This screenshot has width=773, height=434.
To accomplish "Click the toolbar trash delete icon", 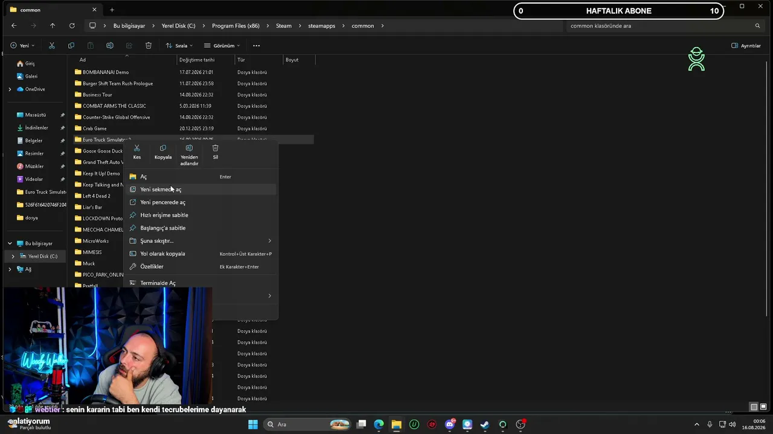I will [x=149, y=46].
